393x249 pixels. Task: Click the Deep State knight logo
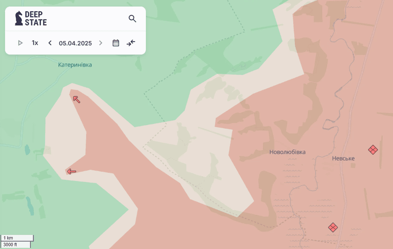click(19, 19)
